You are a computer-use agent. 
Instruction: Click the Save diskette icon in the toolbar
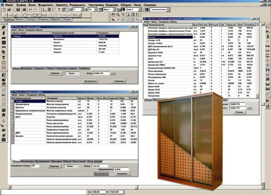pyautogui.click(x=18, y=10)
